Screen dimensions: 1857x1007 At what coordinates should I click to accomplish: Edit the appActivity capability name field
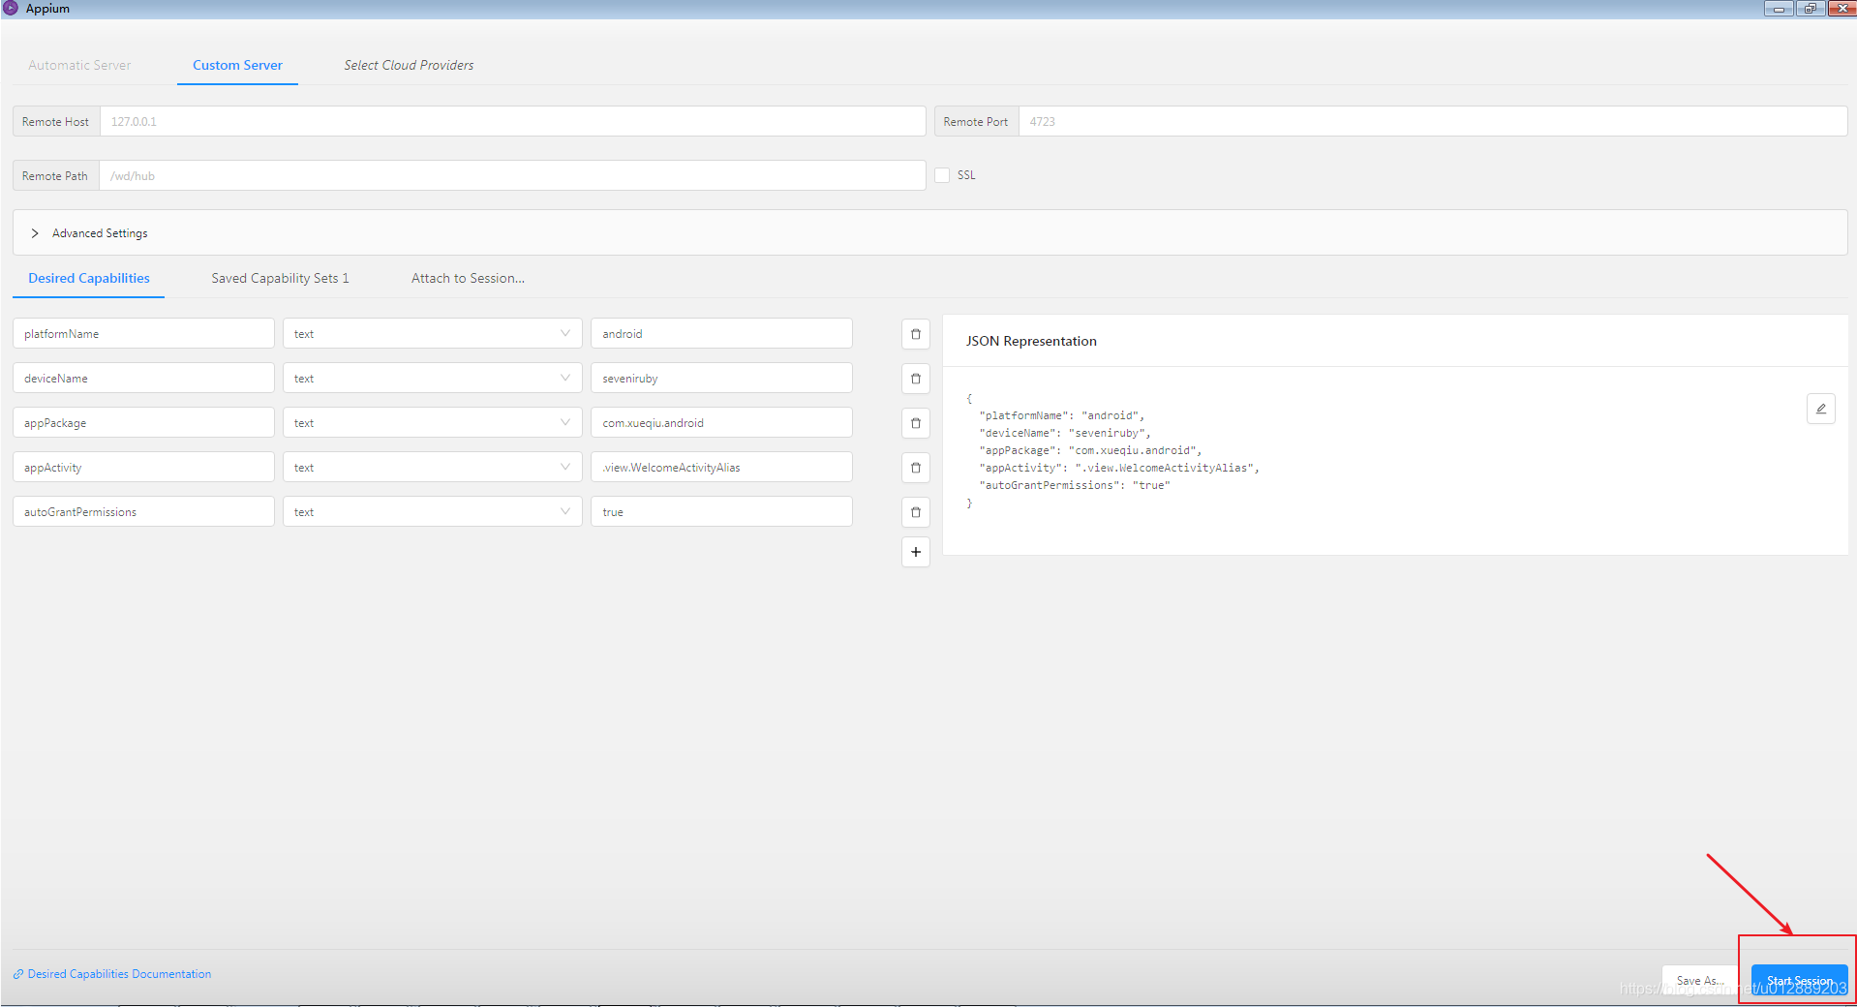143,467
